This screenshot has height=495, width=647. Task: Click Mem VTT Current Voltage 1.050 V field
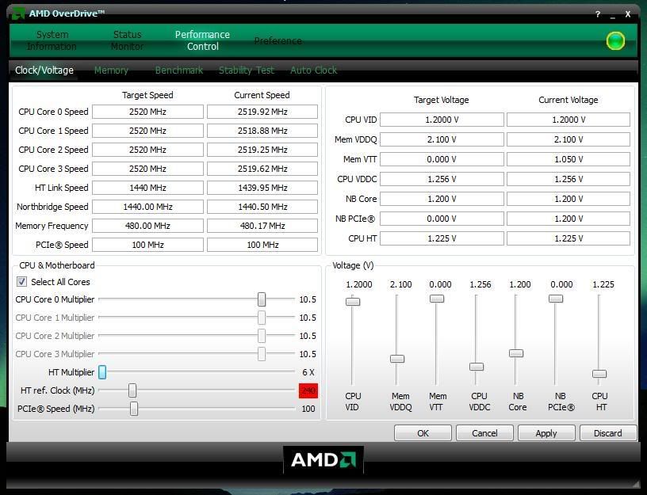click(x=569, y=159)
